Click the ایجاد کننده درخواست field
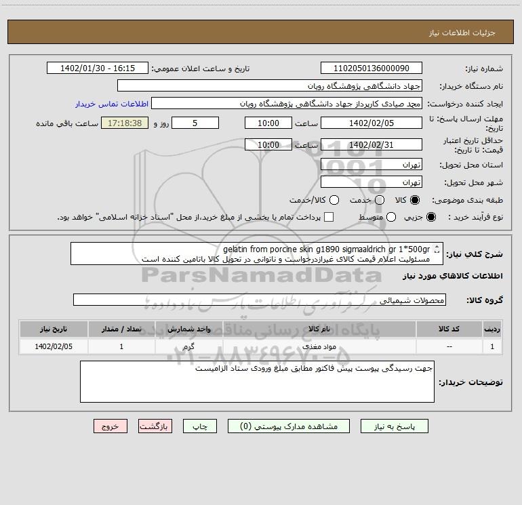522x505 pixels. pyautogui.click(x=287, y=104)
